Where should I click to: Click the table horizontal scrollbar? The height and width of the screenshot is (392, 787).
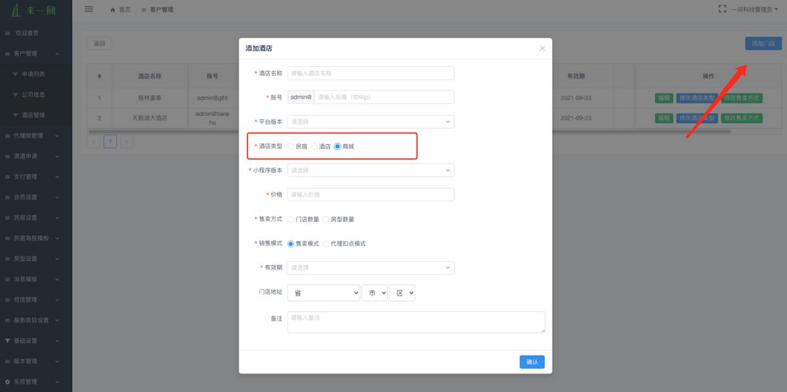click(x=409, y=132)
